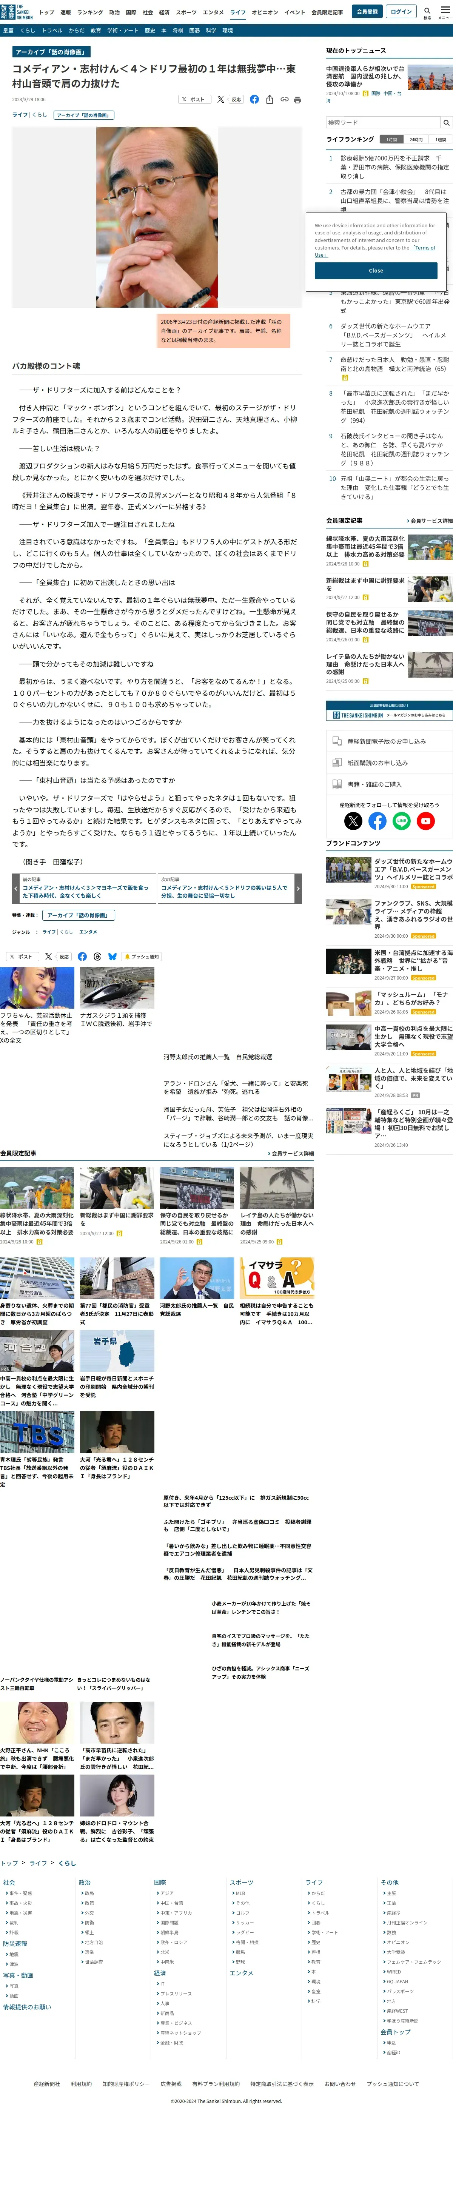Share on Facebook icon at article bottom
The width and height of the screenshot is (453, 2200).
(82, 957)
